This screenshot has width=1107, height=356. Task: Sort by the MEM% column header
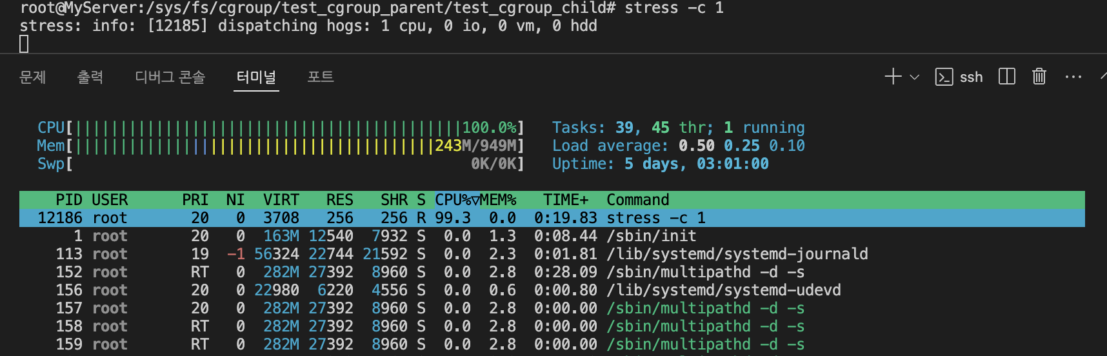(498, 200)
